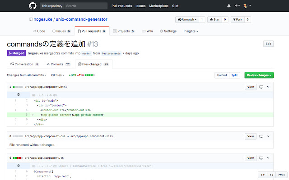
Task: Open the Projects tab
Action: pos(123,31)
